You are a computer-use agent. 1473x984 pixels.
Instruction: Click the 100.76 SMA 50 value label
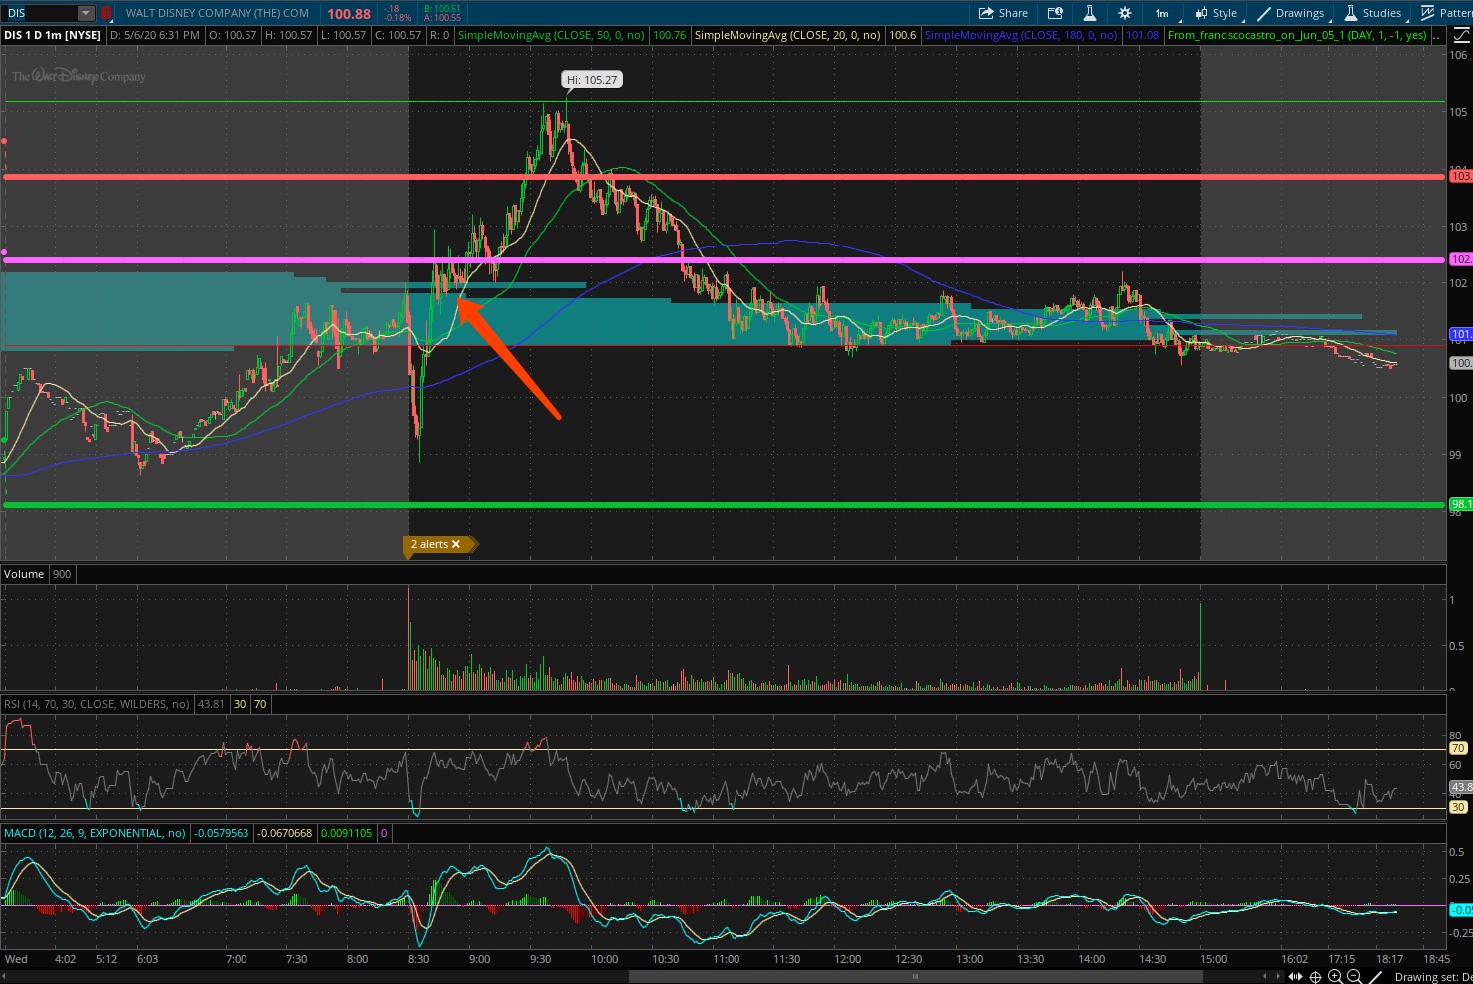coord(669,35)
